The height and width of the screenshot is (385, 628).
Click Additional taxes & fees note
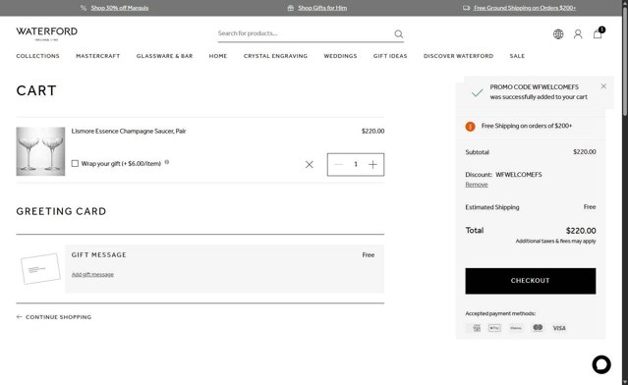tap(555, 242)
